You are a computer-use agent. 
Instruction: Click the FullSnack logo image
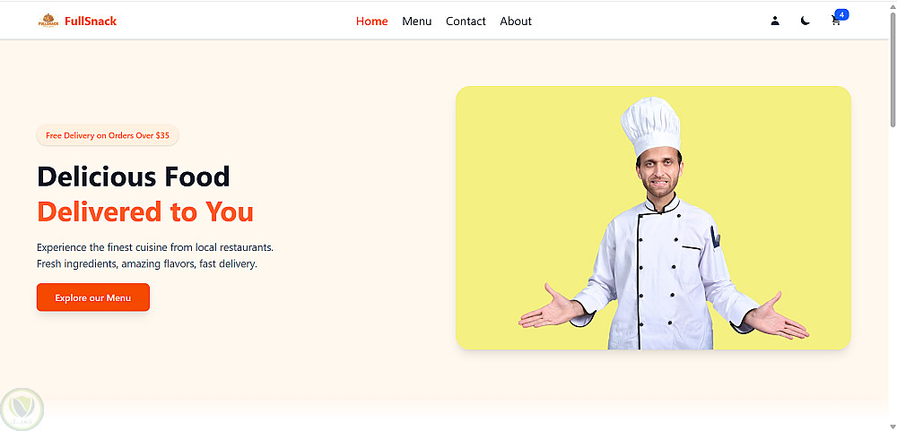48,21
